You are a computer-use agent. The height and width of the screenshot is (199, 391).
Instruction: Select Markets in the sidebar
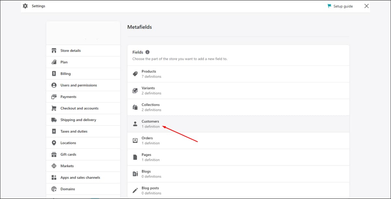pyautogui.click(x=83, y=166)
